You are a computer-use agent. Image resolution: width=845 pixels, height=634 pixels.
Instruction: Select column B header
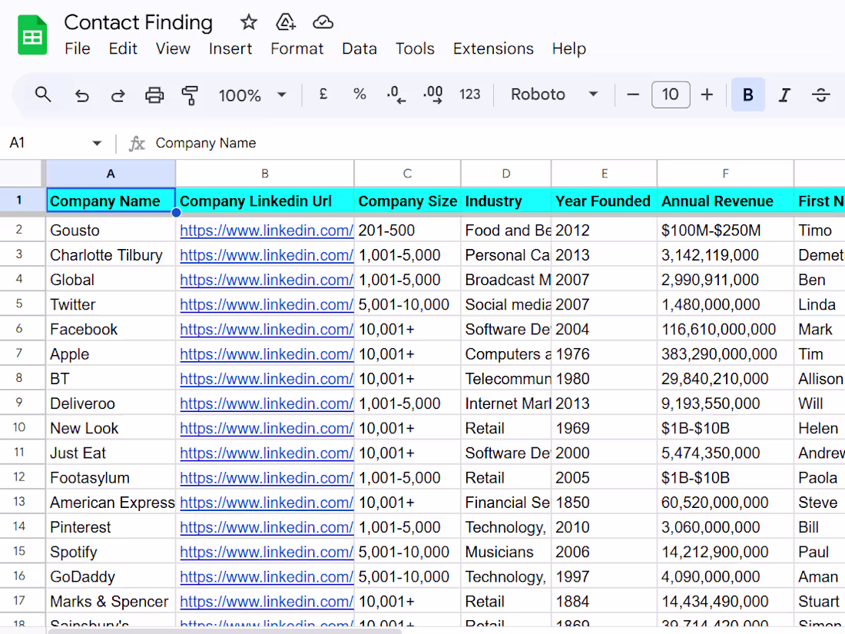264,174
